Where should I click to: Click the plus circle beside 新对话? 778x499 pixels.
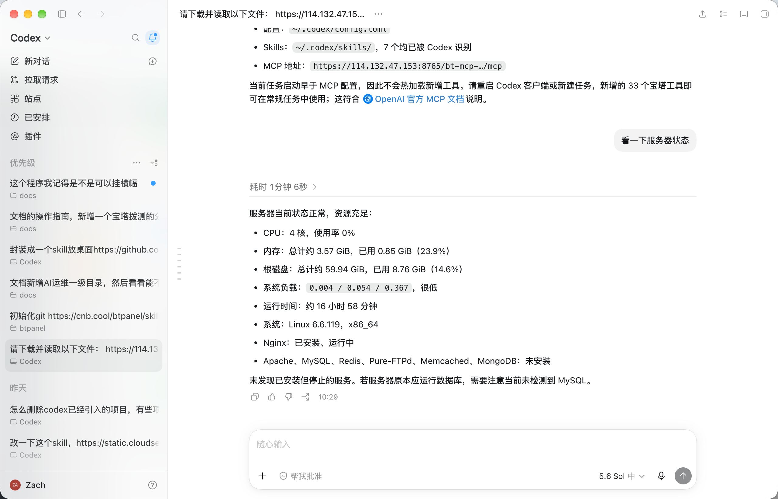(153, 61)
